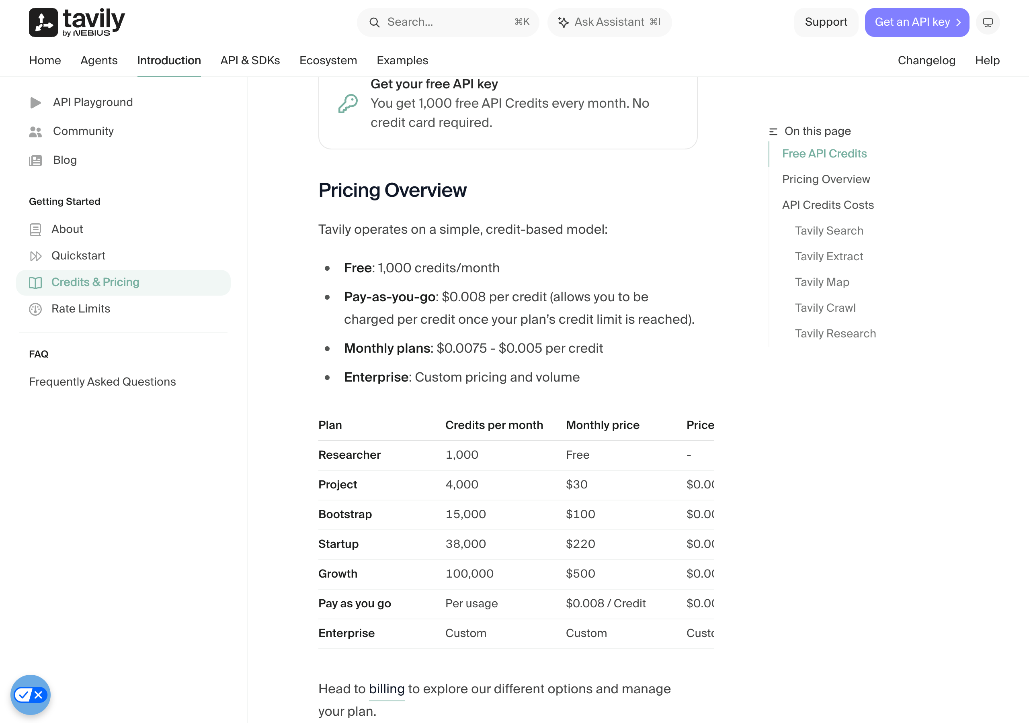1029x723 pixels.
Task: Click the Tavily logo icon
Action: pyautogui.click(x=43, y=22)
